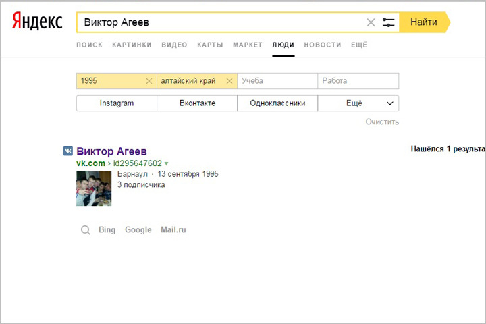Viewport: 486px width, 324px height.
Task: Remove the алтайский край location filter
Action: [x=230, y=81]
